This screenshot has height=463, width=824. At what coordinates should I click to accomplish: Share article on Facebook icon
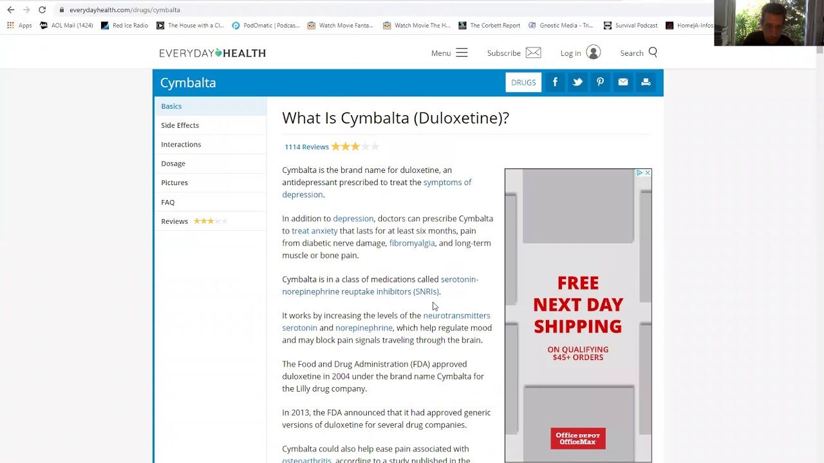555,82
